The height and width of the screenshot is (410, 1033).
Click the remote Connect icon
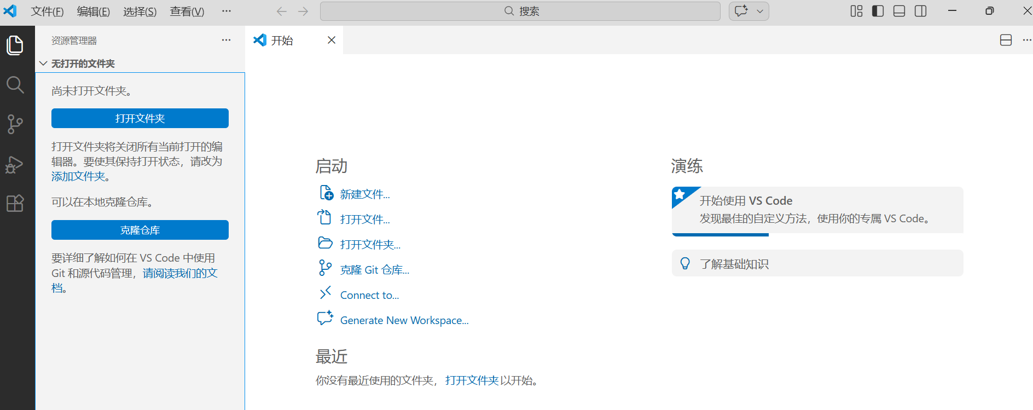[x=326, y=293]
